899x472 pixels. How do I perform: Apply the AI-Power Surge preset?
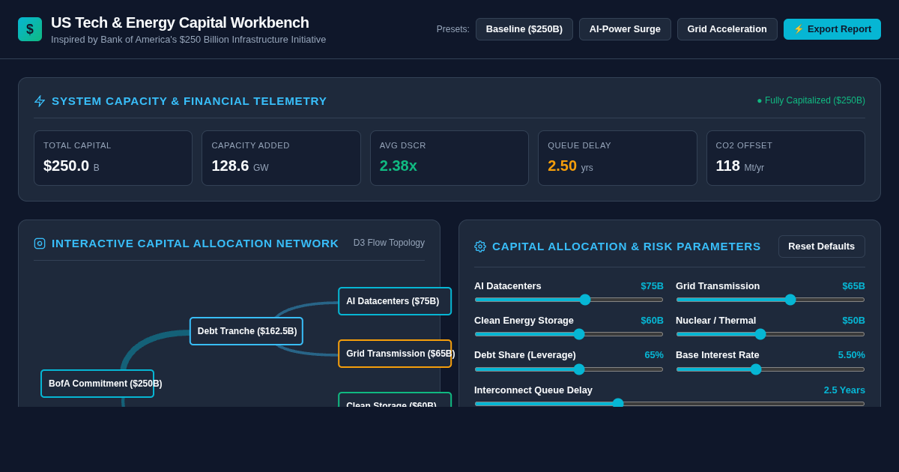click(x=625, y=29)
